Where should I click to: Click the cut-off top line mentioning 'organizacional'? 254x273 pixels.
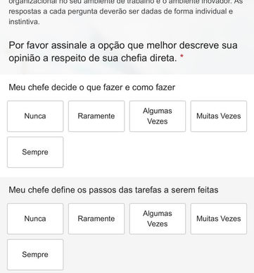[126, 2]
